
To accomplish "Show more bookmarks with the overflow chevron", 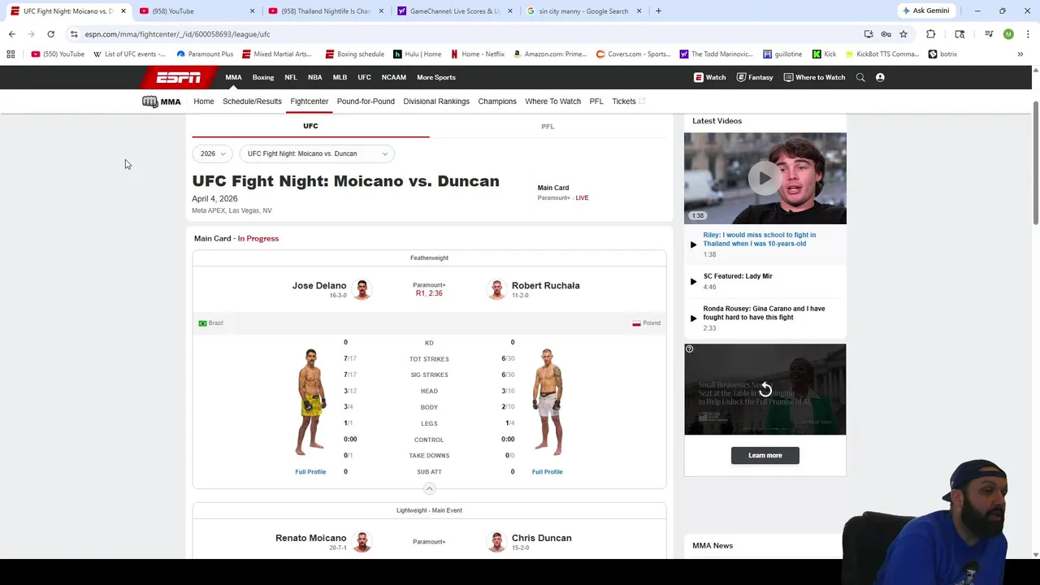I will click(1020, 54).
